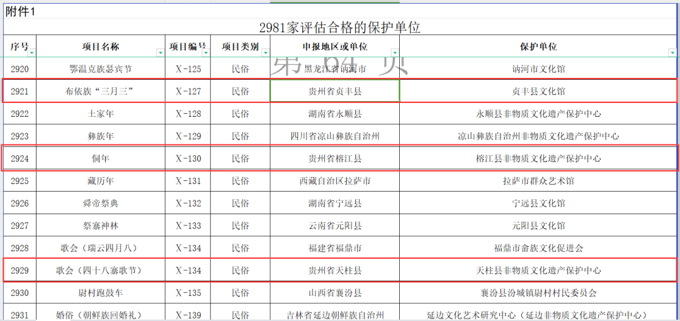Click the 附件1 cell
This screenshot has height=321, width=680.
coord(20,9)
